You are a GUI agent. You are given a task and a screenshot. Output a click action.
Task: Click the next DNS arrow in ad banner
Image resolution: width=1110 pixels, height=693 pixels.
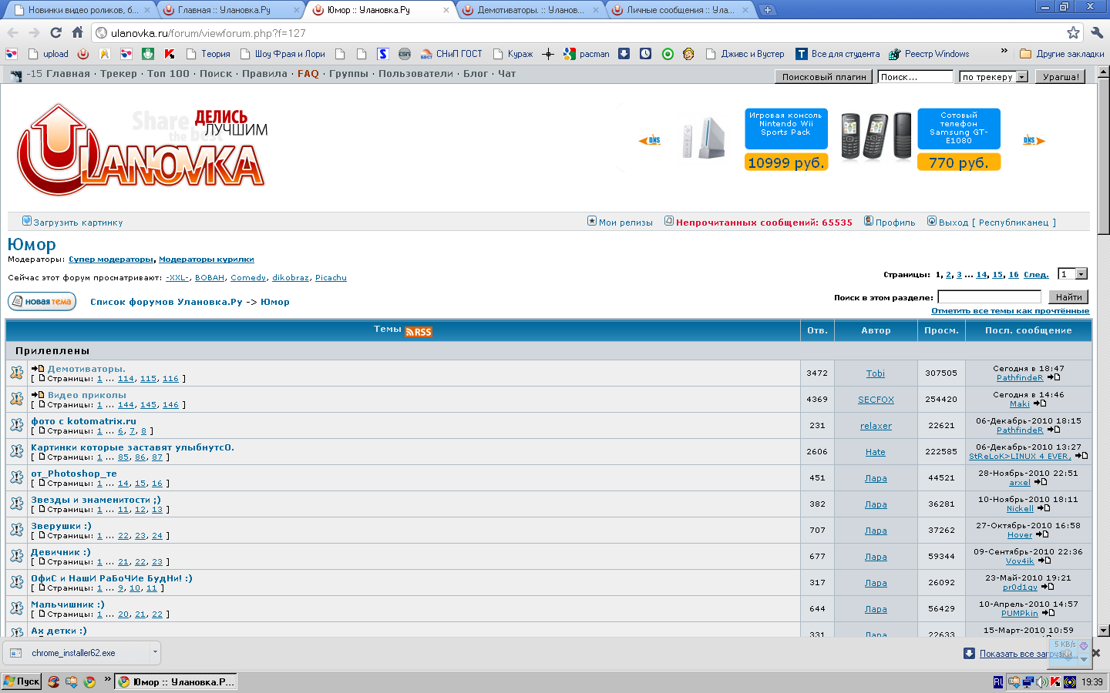[1034, 140]
